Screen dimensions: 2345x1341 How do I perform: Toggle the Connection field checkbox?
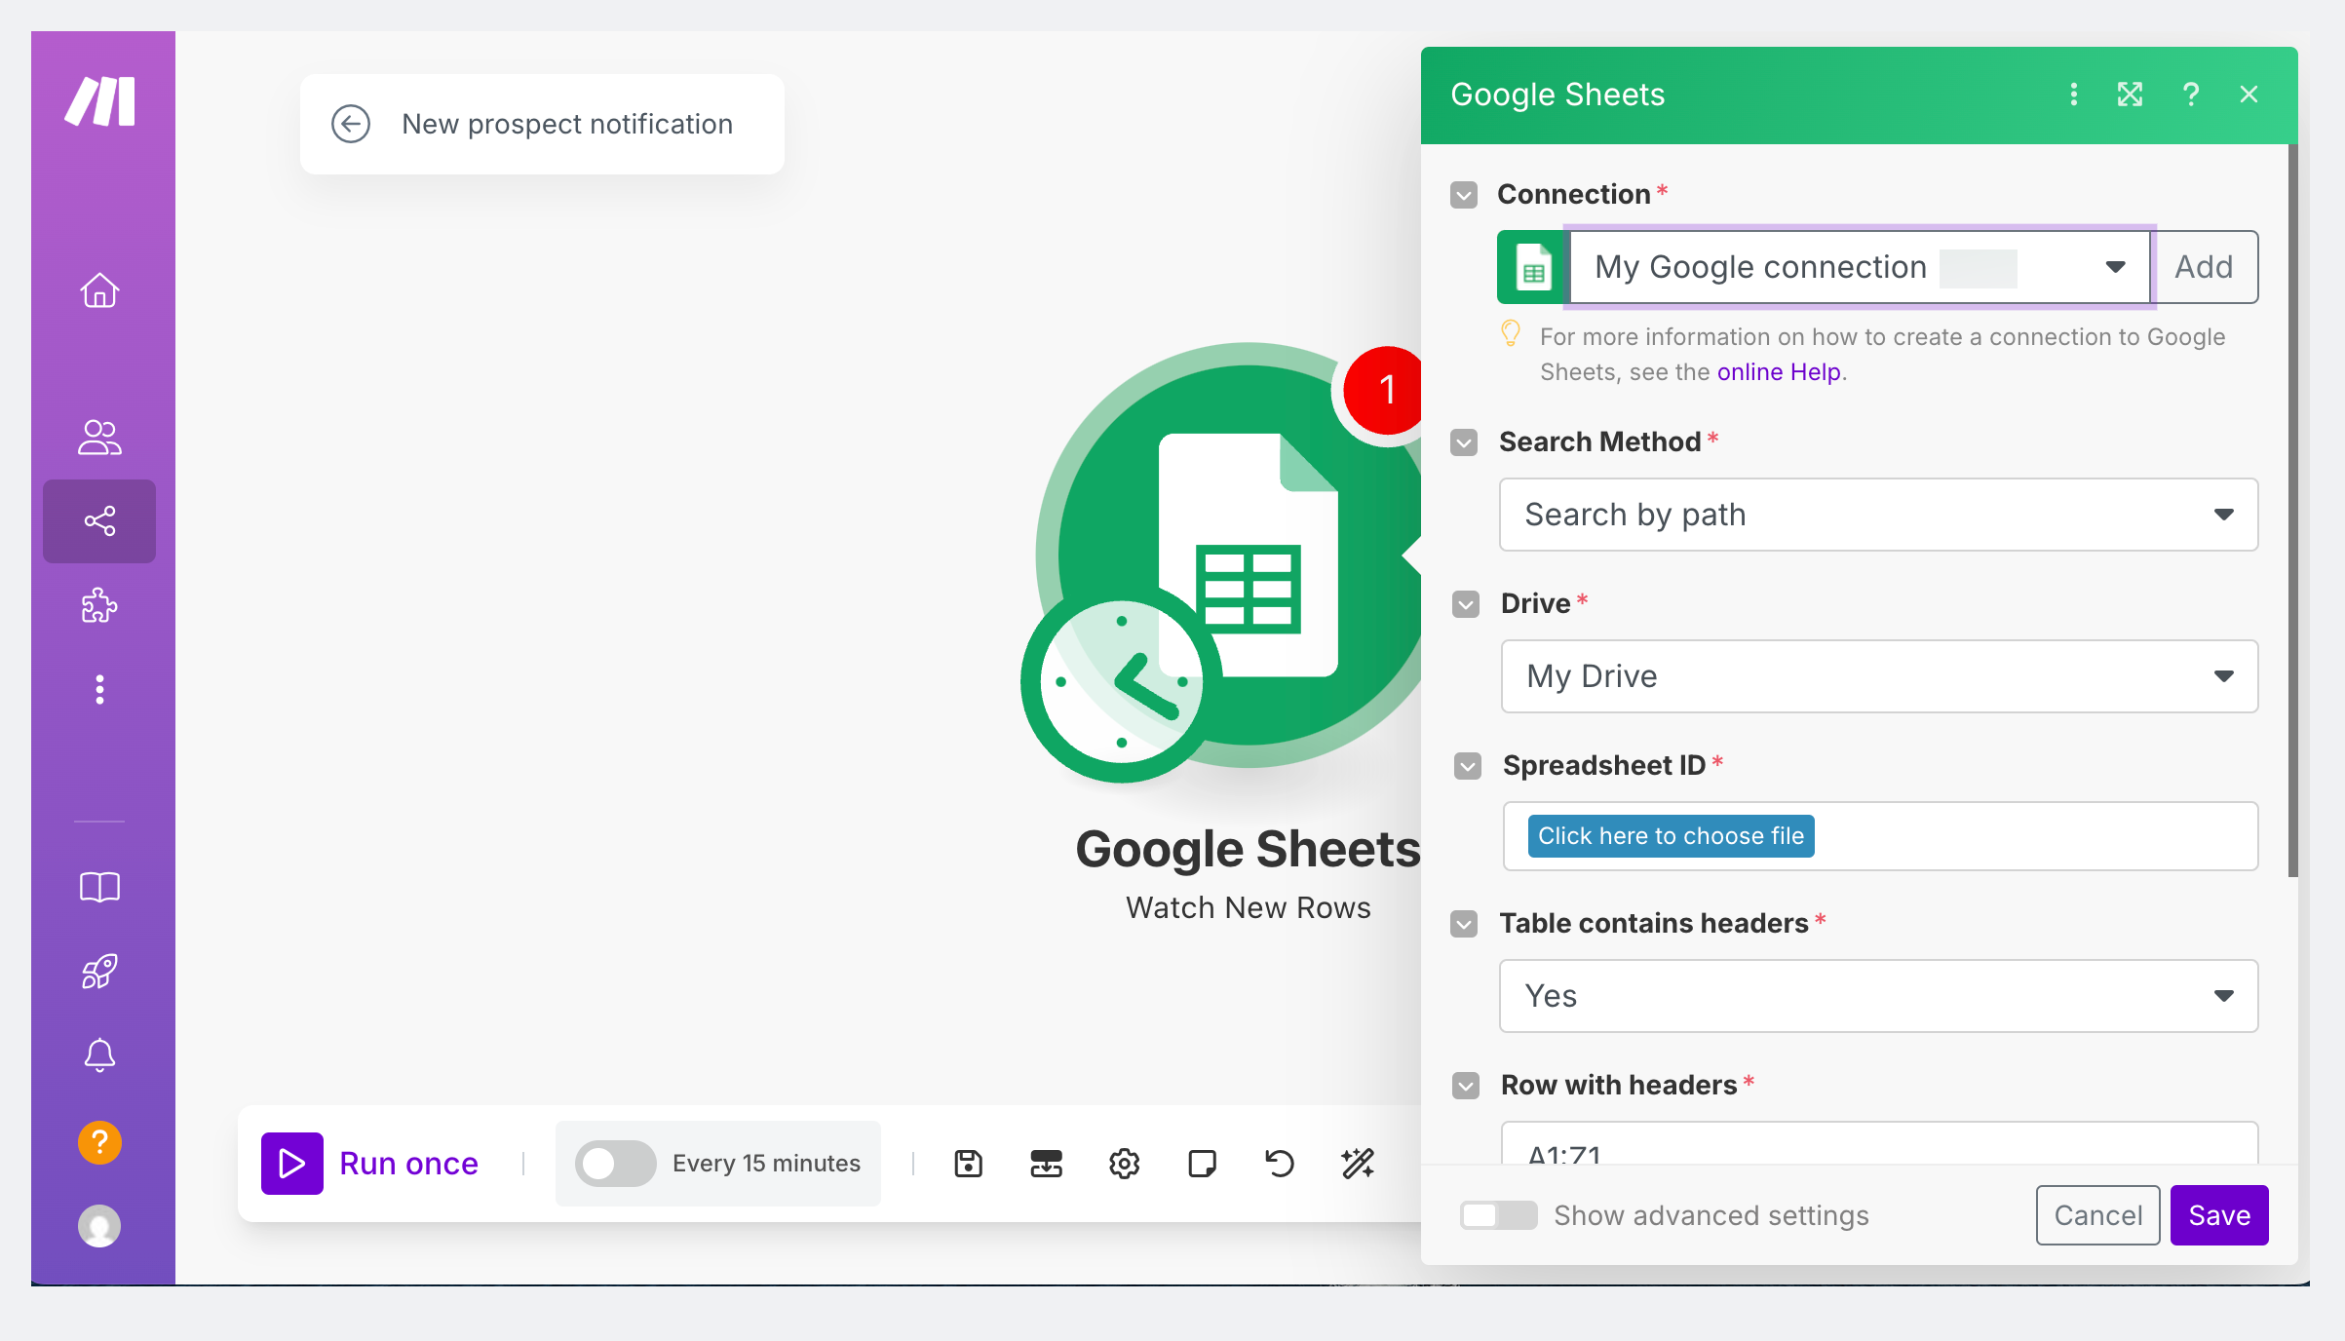pos(1464,195)
